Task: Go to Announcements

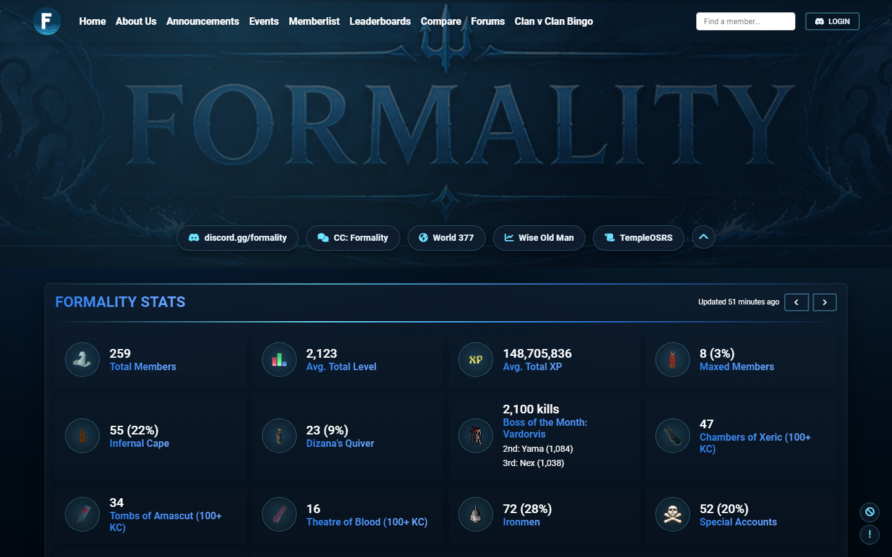Action: pyautogui.click(x=203, y=21)
